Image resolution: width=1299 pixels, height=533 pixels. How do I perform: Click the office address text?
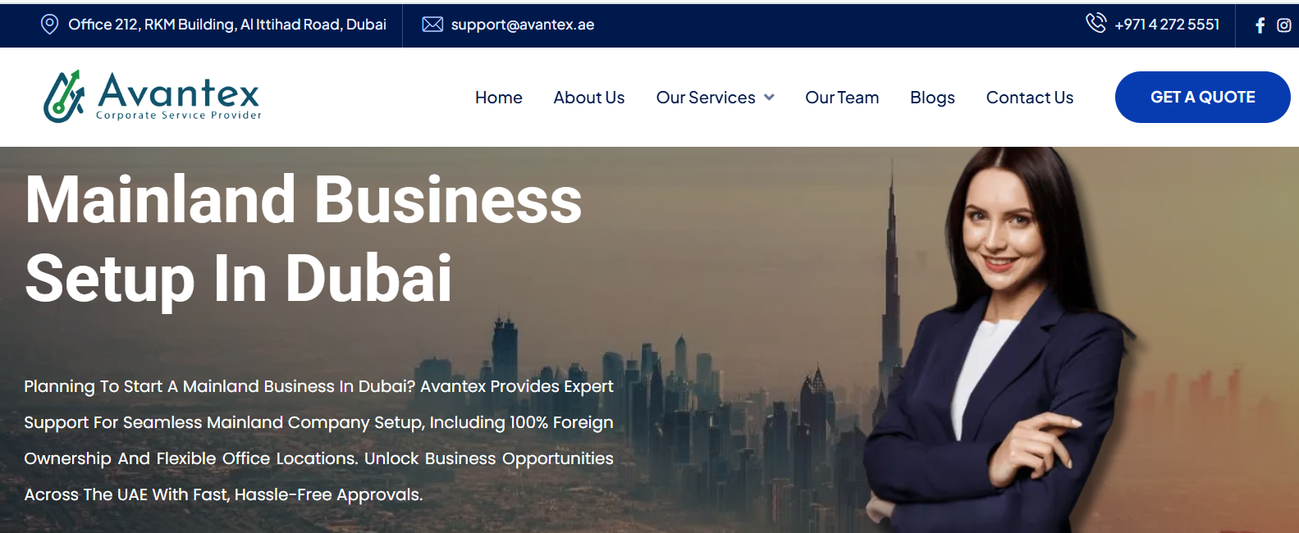tap(227, 25)
